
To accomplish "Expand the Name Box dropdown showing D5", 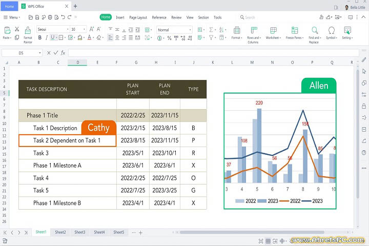I will (x=40, y=53).
